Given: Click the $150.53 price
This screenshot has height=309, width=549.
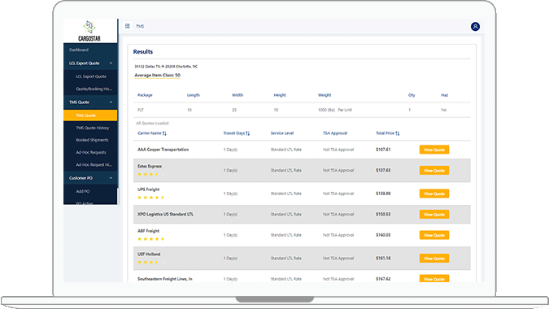Looking at the screenshot, I should click(383, 214).
